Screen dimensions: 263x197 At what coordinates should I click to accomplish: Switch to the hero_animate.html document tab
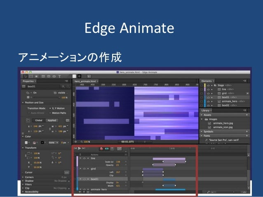click(x=85, y=81)
